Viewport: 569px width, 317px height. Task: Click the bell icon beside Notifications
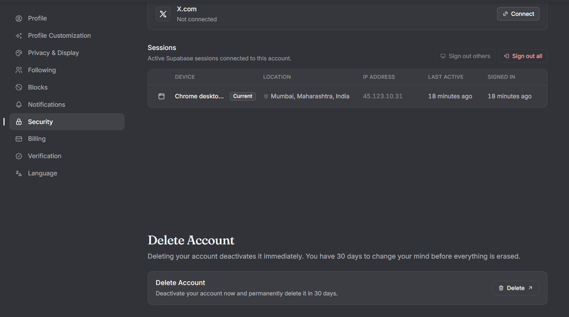point(19,105)
